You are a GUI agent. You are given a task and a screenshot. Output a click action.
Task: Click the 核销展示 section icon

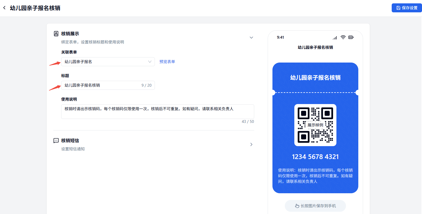point(56,34)
